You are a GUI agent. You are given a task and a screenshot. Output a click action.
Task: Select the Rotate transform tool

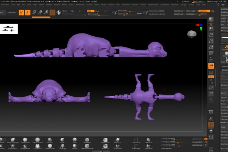46,12
